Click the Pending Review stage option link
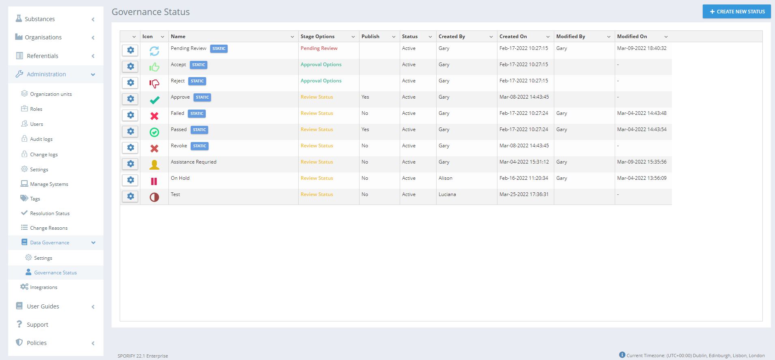The height and width of the screenshot is (360, 775). tap(319, 48)
